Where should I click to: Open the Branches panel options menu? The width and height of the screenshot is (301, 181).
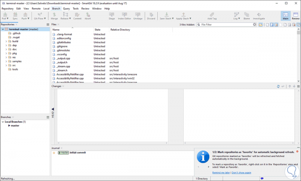[x=48, y=117]
